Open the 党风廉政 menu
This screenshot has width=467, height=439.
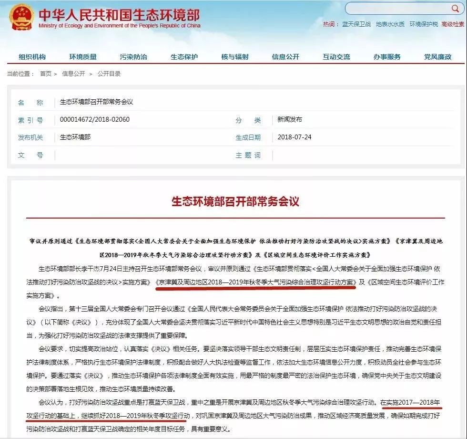(437, 57)
